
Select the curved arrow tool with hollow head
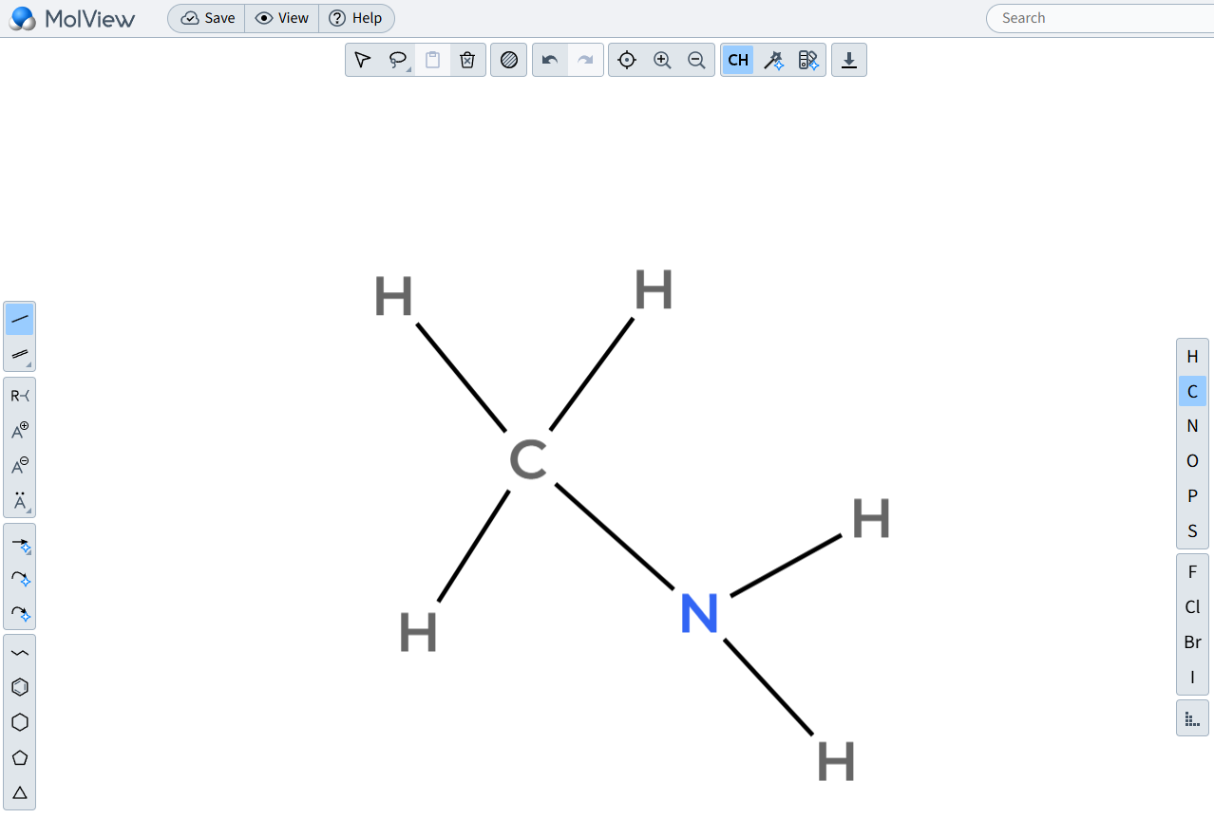tap(20, 579)
